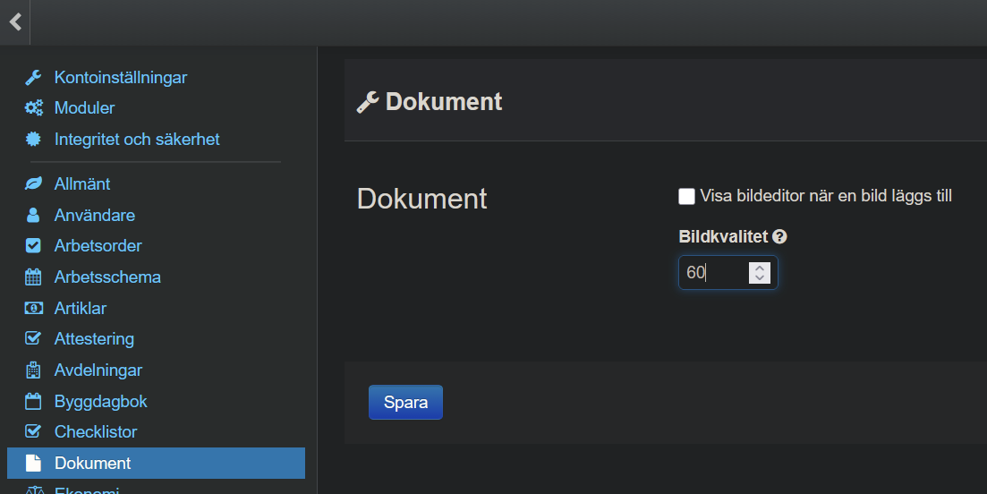
Task: Click into the Bildkvalitet number field
Action: point(713,273)
